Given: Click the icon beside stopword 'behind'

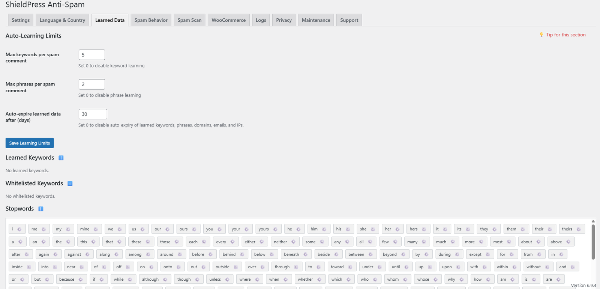Looking at the screenshot, I should click(x=242, y=254).
